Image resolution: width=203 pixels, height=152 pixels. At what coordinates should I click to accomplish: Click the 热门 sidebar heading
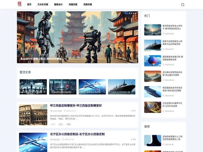(147, 16)
